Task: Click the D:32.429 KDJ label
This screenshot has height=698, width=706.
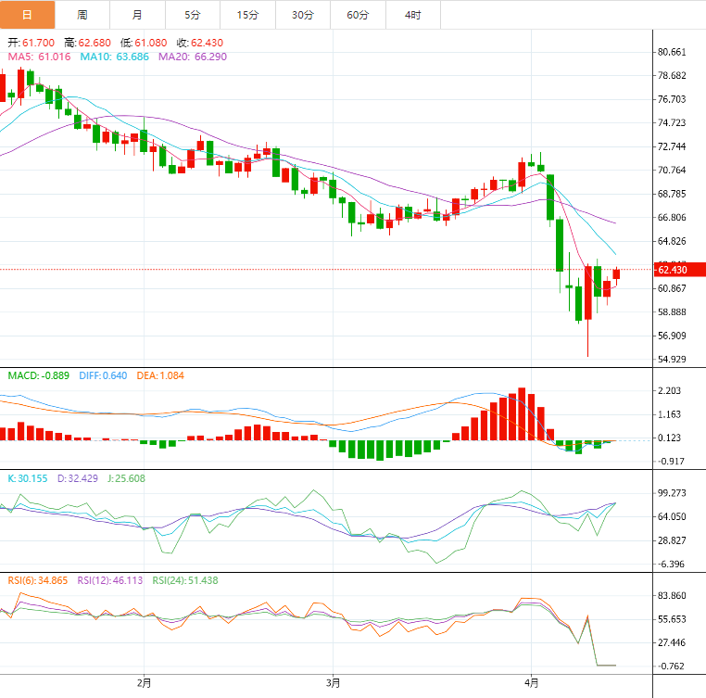Action: tap(78, 478)
